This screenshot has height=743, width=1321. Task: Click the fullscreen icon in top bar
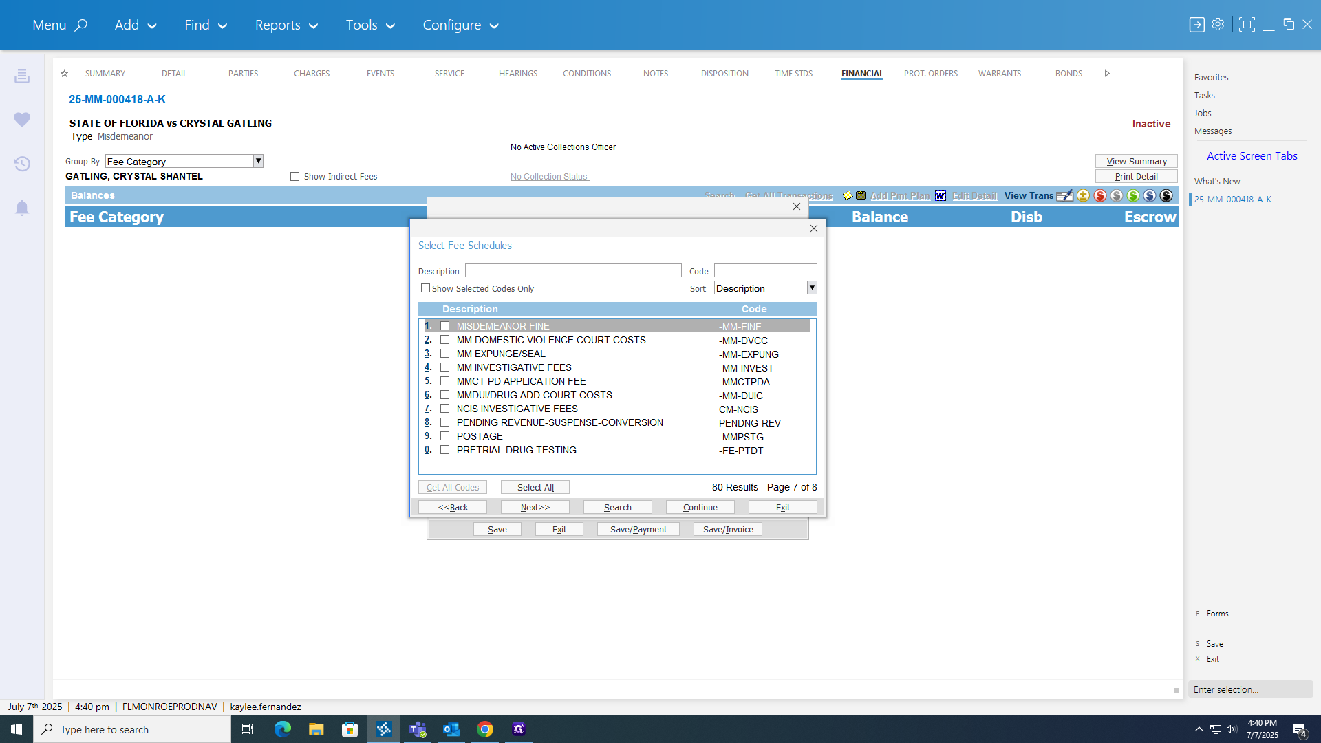pyautogui.click(x=1247, y=25)
